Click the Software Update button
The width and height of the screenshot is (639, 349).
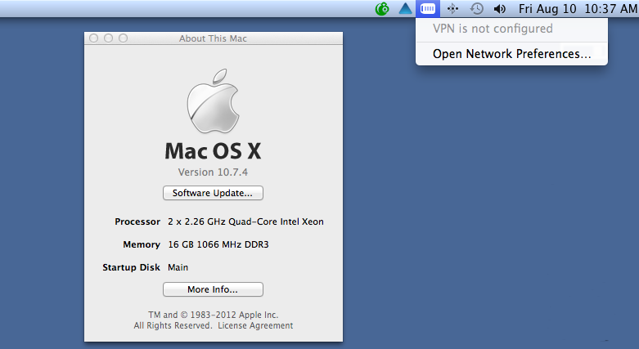(213, 193)
